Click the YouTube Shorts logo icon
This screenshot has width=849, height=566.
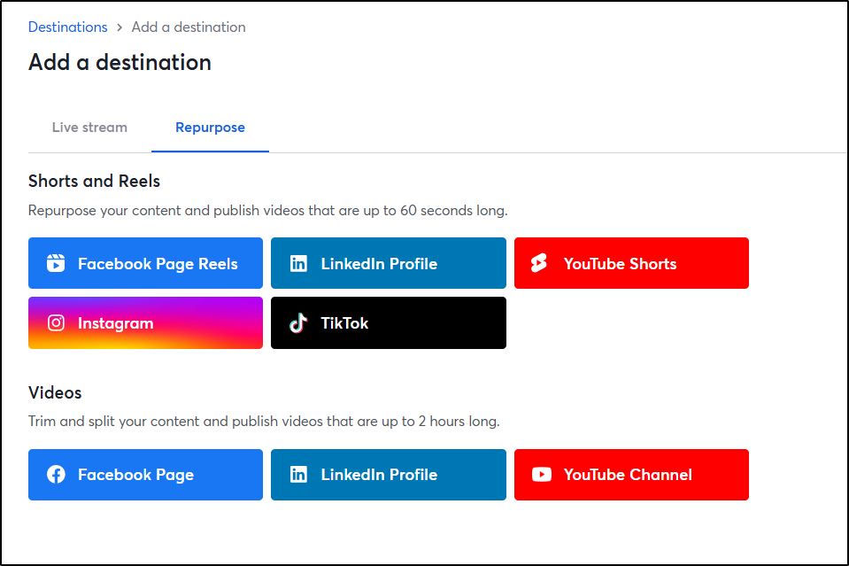tap(539, 263)
